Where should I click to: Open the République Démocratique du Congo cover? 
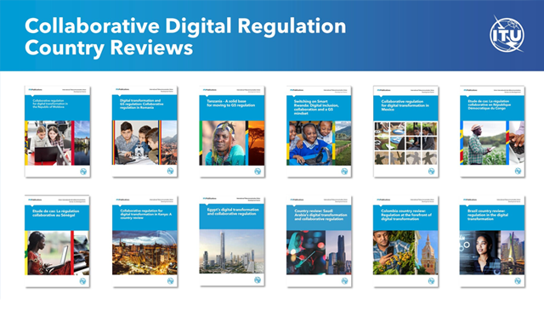pos(492,132)
